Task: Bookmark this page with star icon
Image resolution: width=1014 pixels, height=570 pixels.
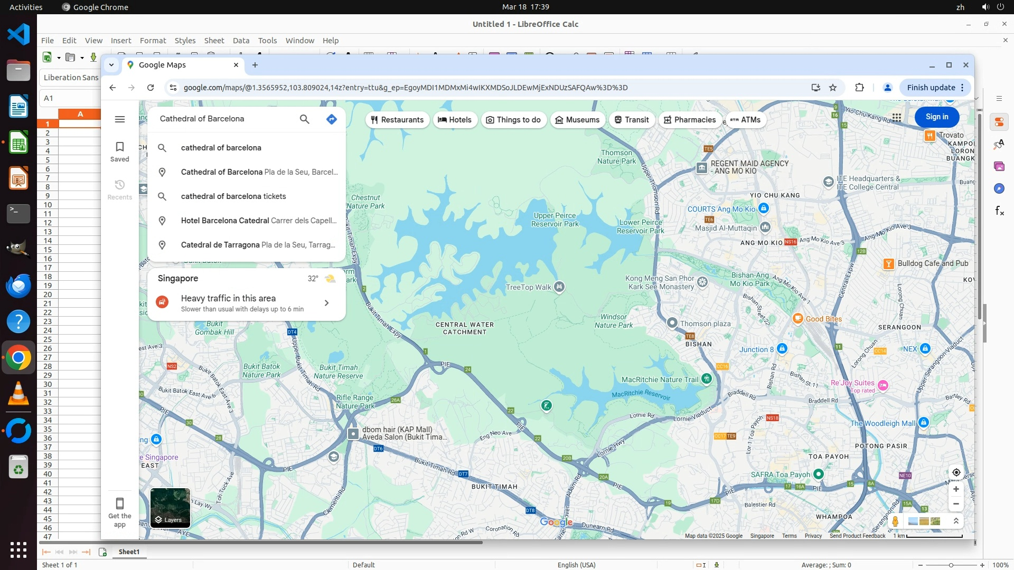Action: coord(833,88)
